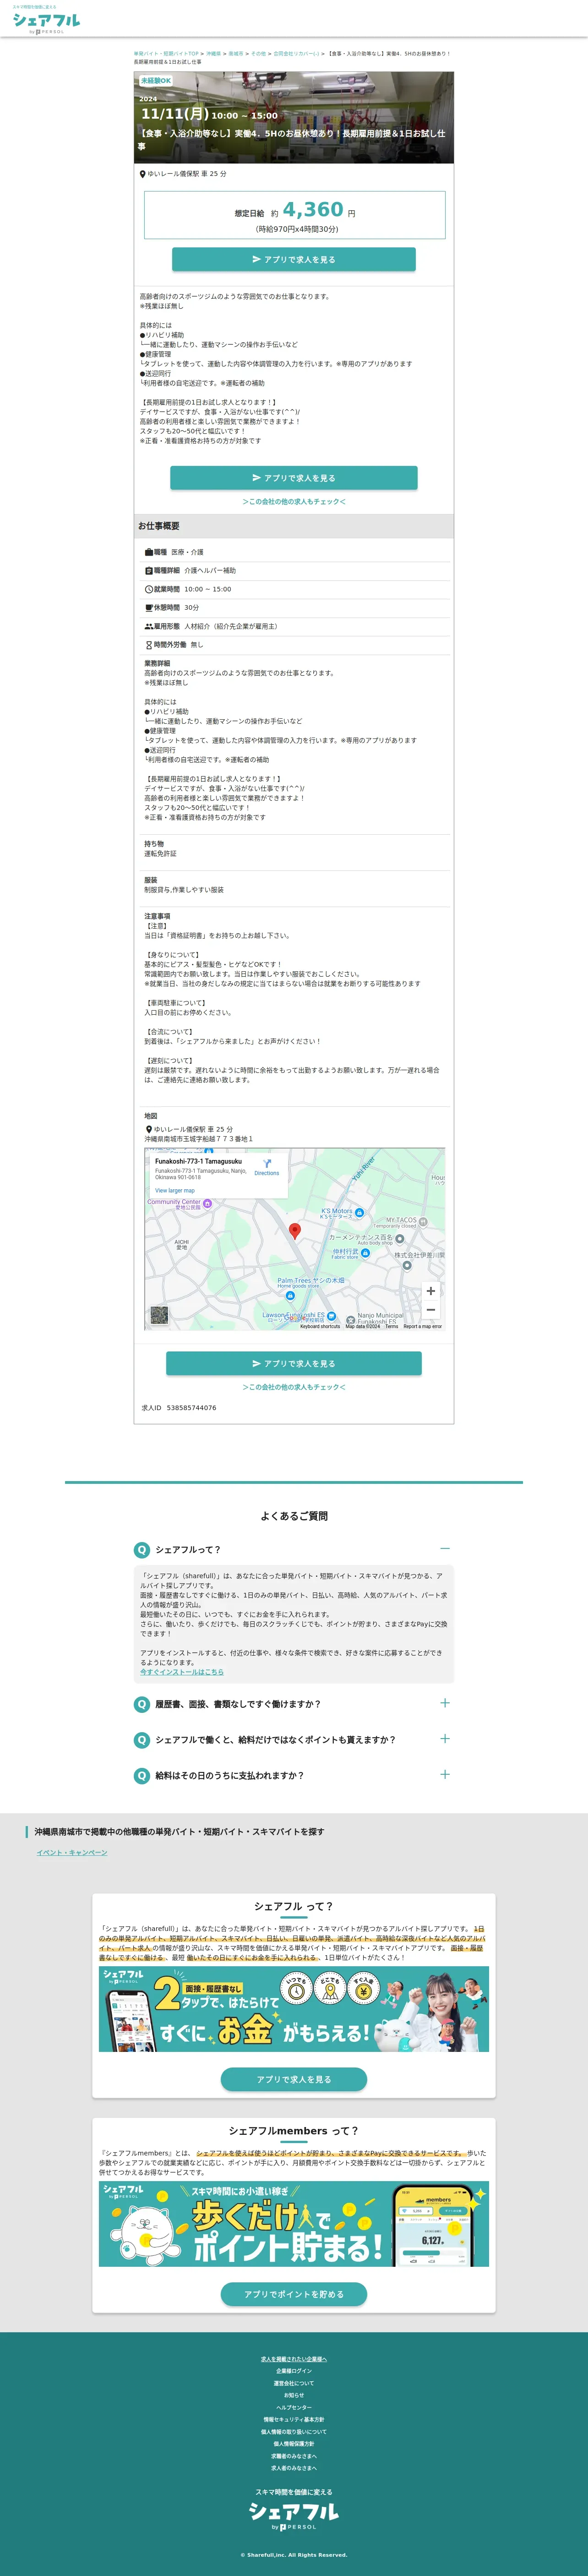Click Report a map error on map
Screen dimensions: 588x2576
coord(422,1327)
